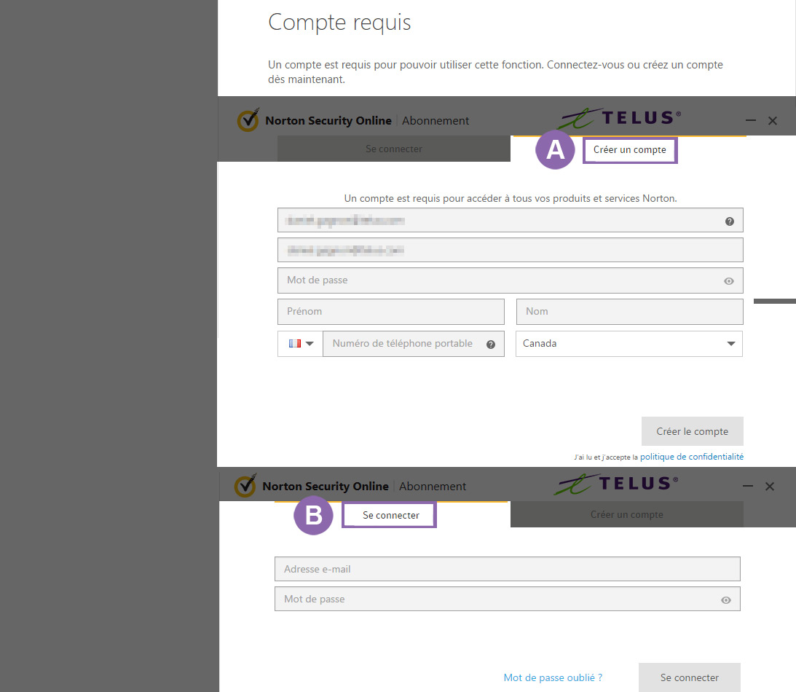Click Norton checkmark logo in upper window
Image resolution: width=796 pixels, height=692 pixels.
coord(248,119)
